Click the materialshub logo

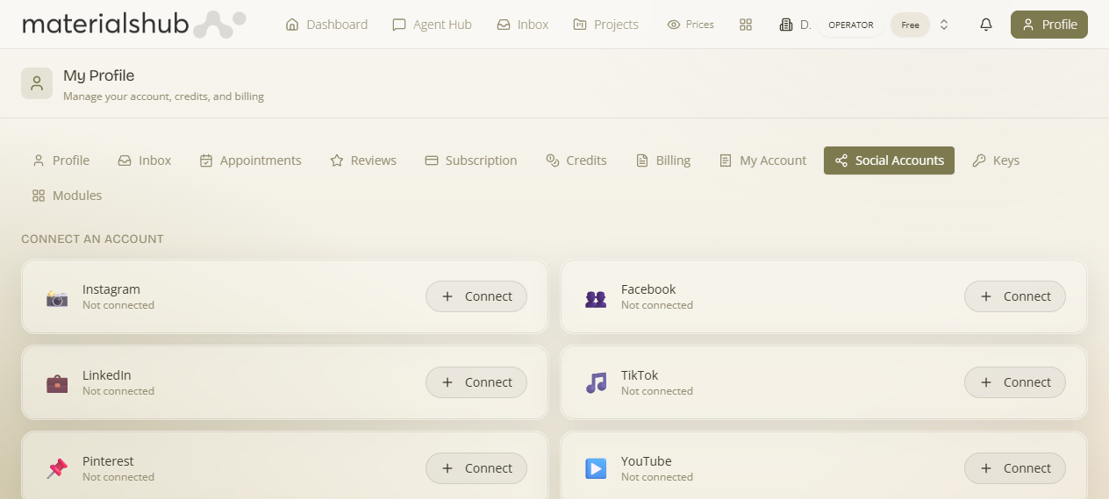pos(133,25)
